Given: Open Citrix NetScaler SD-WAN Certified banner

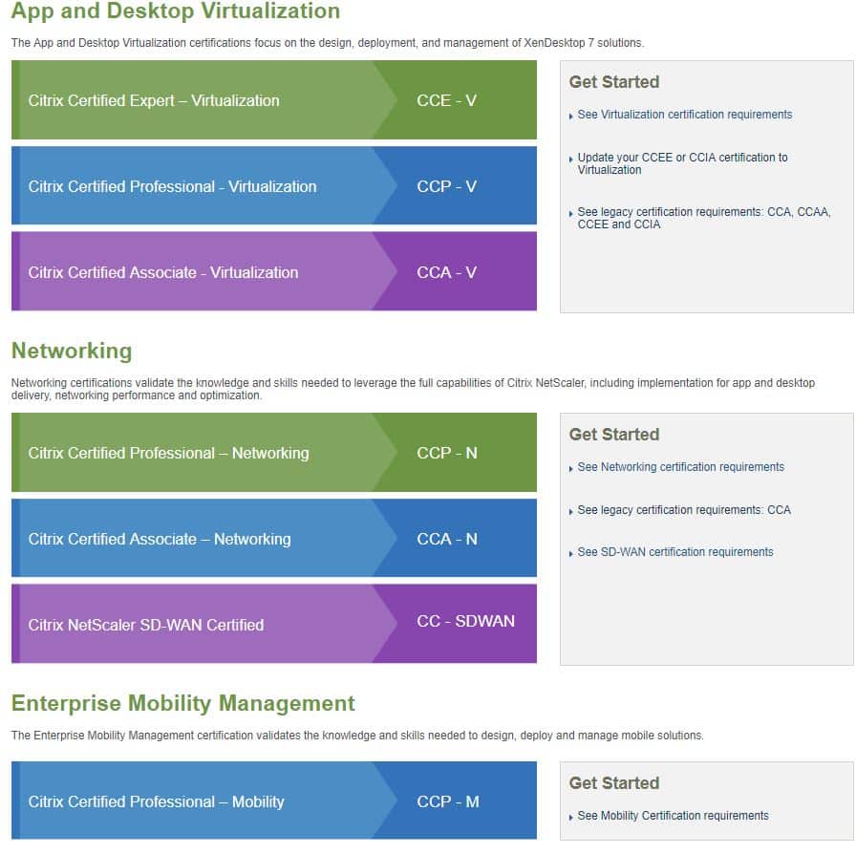Looking at the screenshot, I should tap(274, 624).
